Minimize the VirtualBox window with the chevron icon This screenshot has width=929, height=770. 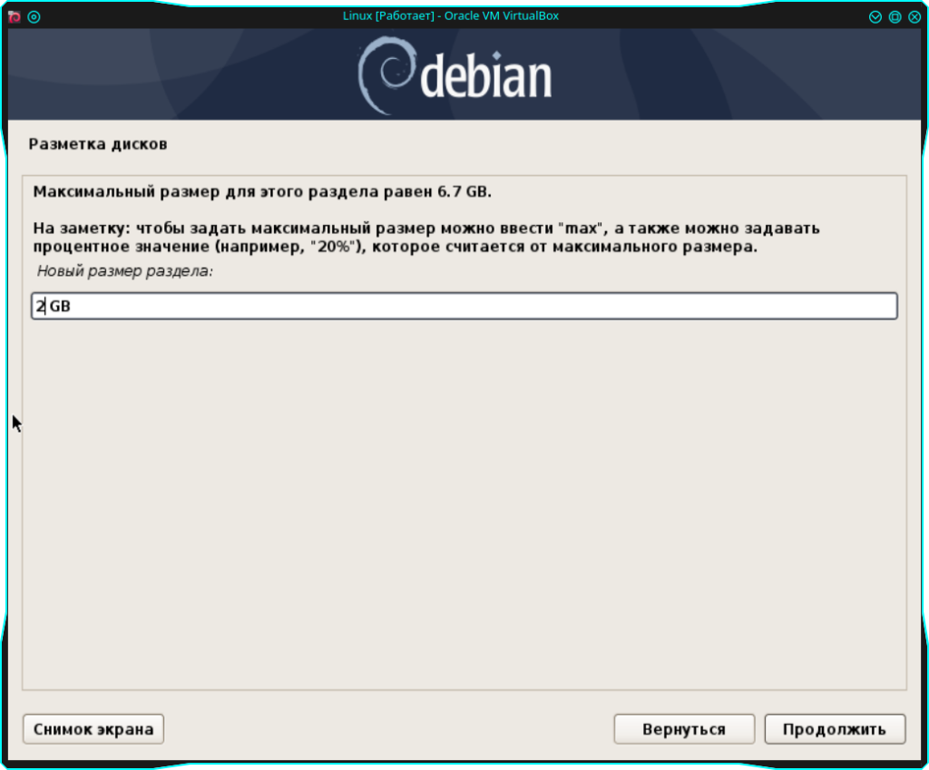[x=875, y=16]
